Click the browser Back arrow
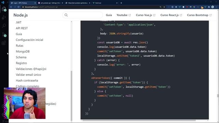Viewport: 219px width, 123px height. click(x=11, y=7)
